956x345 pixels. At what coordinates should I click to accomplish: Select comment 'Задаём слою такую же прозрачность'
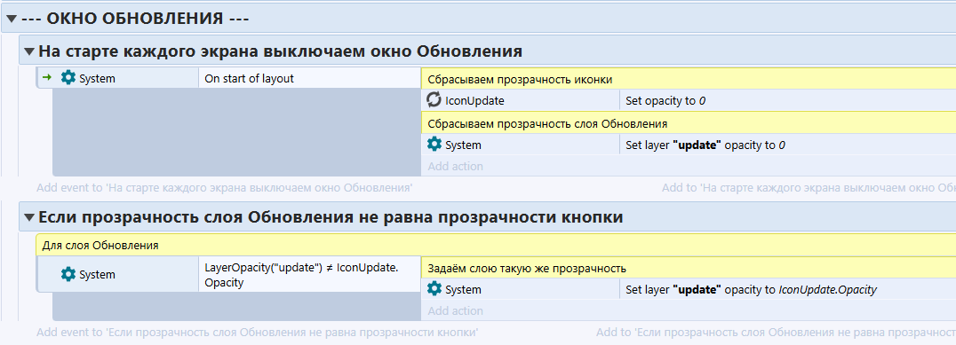click(689, 268)
